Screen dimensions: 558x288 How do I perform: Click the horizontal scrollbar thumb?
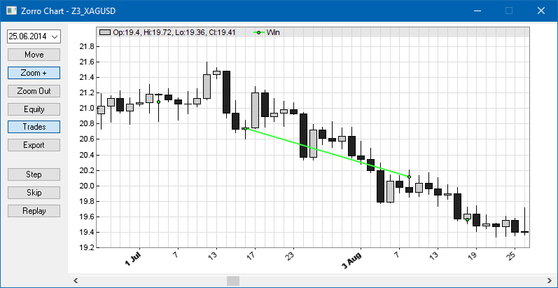click(x=232, y=281)
